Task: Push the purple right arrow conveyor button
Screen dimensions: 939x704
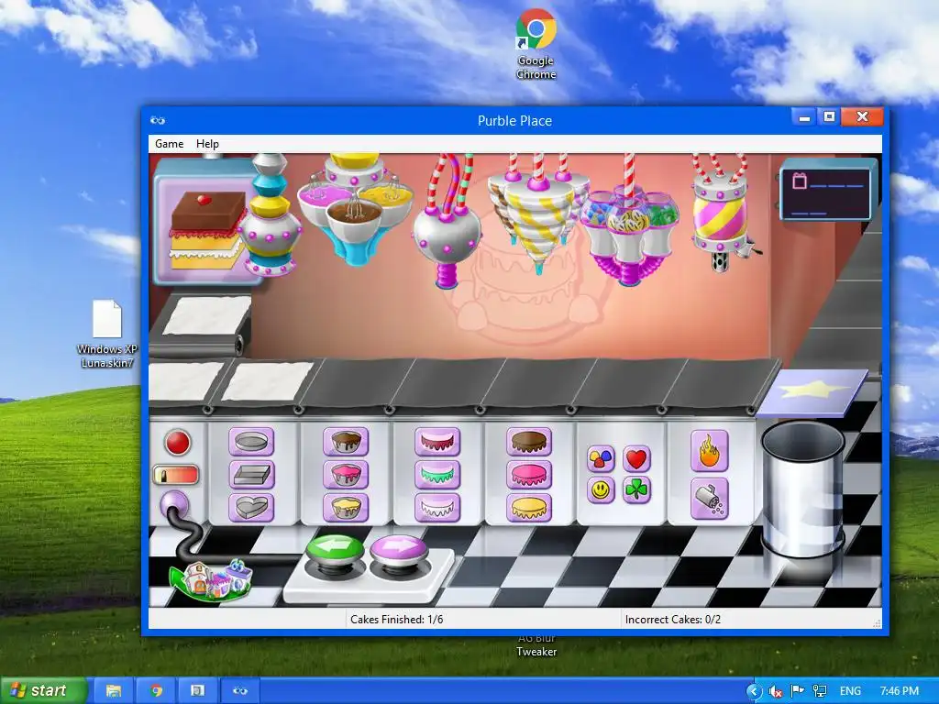Action: click(399, 549)
